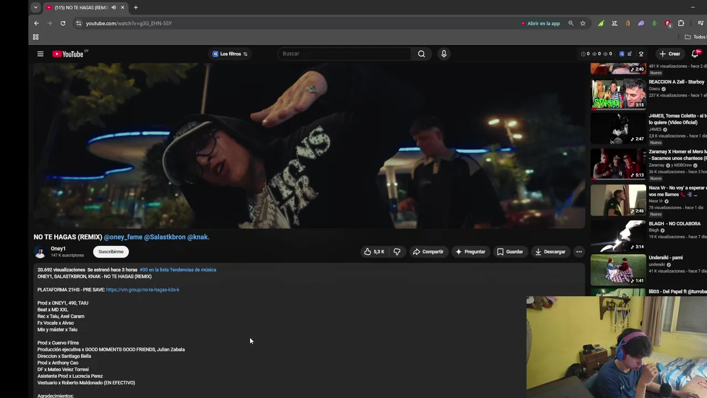Open the vm.group pre-save link
The image size is (707, 398).
click(x=143, y=290)
